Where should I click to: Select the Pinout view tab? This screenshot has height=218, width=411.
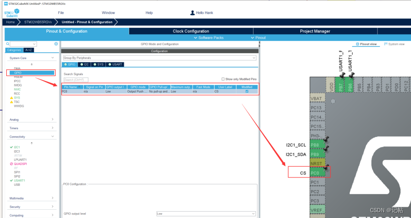pyautogui.click(x=367, y=44)
